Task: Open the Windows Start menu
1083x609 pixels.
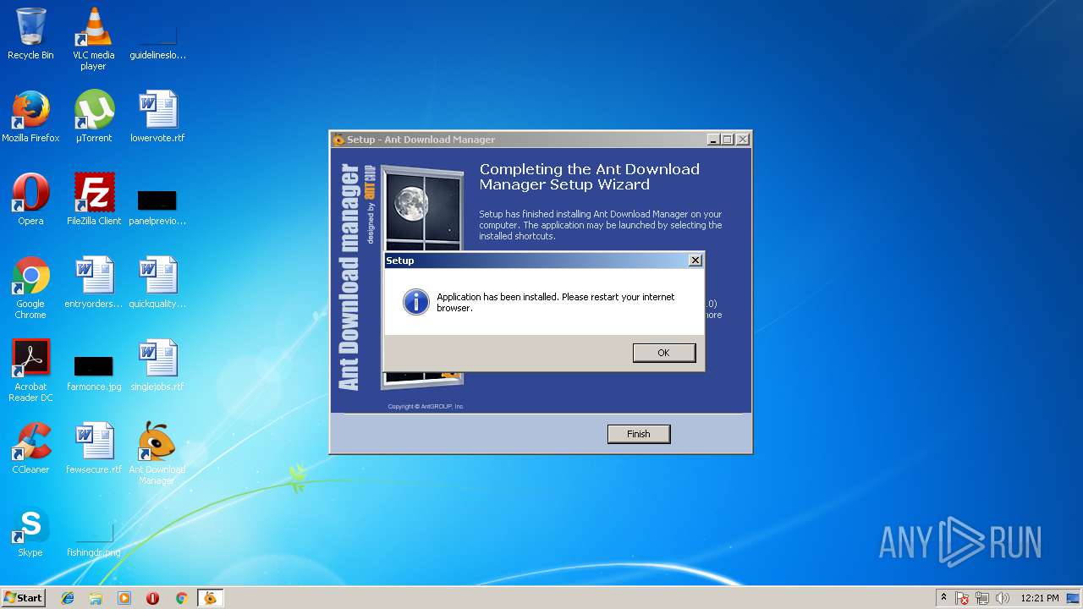Action: coord(24,598)
